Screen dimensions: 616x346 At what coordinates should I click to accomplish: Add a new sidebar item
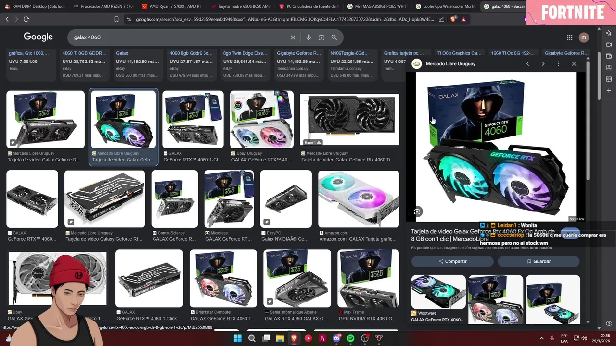609,91
